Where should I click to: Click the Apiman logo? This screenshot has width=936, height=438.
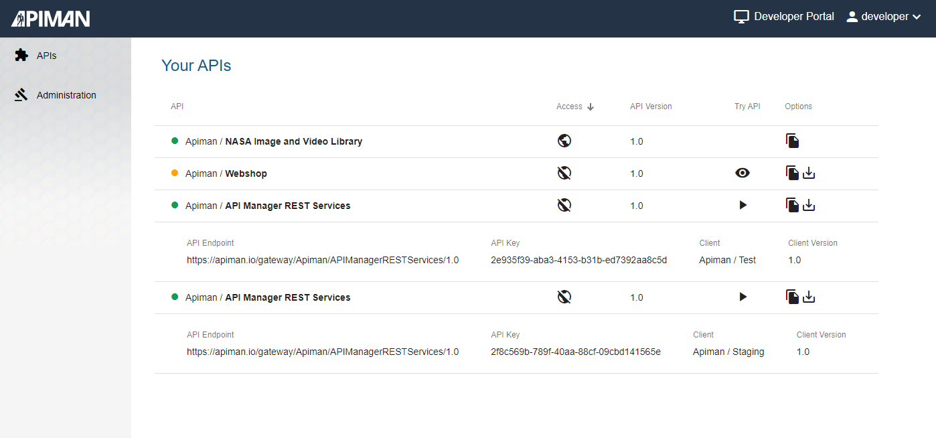pos(50,19)
